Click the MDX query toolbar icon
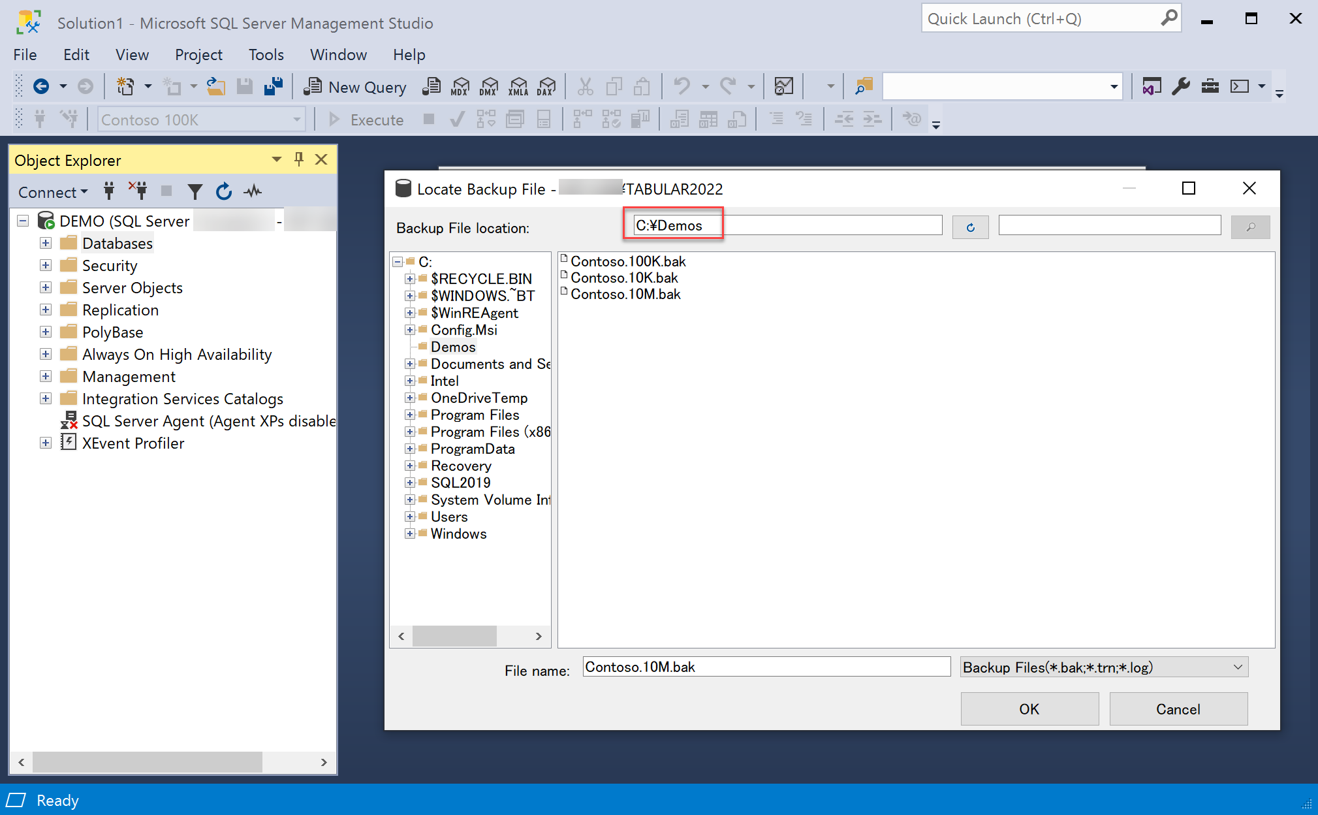1318x815 pixels. tap(460, 86)
